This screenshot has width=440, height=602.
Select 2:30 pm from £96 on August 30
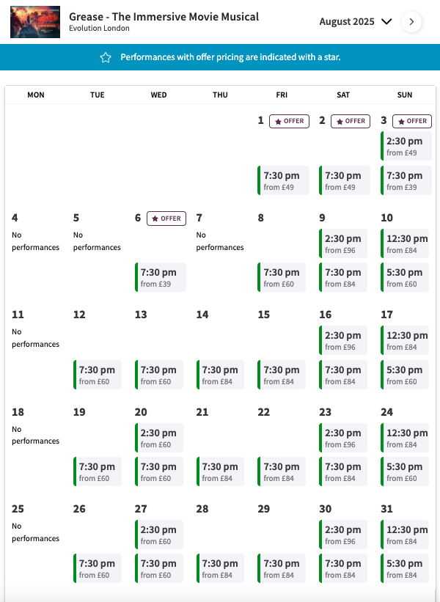click(x=343, y=535)
